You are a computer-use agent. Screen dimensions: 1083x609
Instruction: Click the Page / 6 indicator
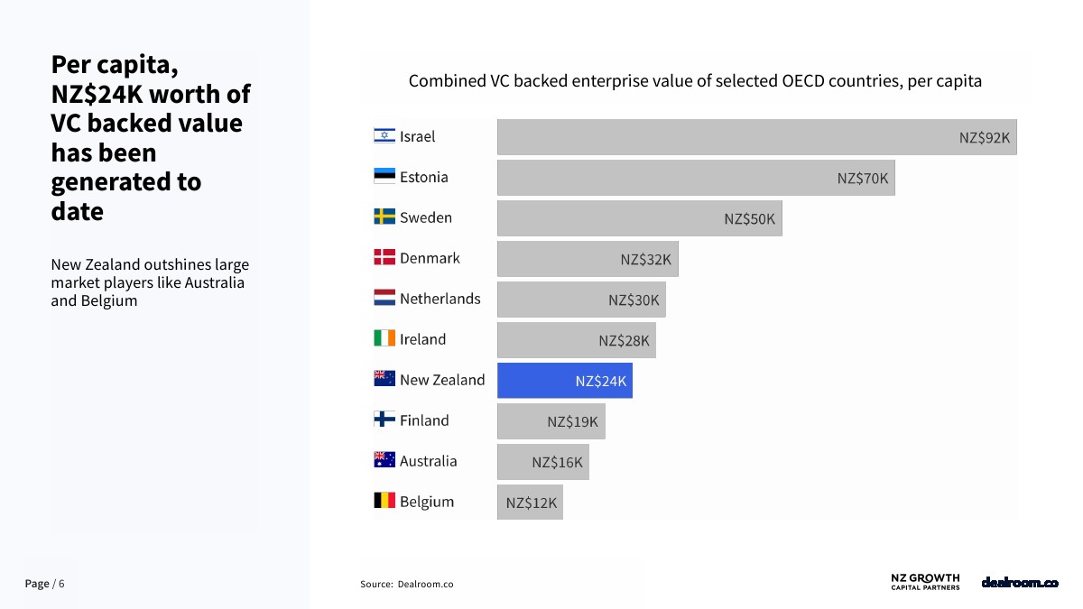pos(44,584)
